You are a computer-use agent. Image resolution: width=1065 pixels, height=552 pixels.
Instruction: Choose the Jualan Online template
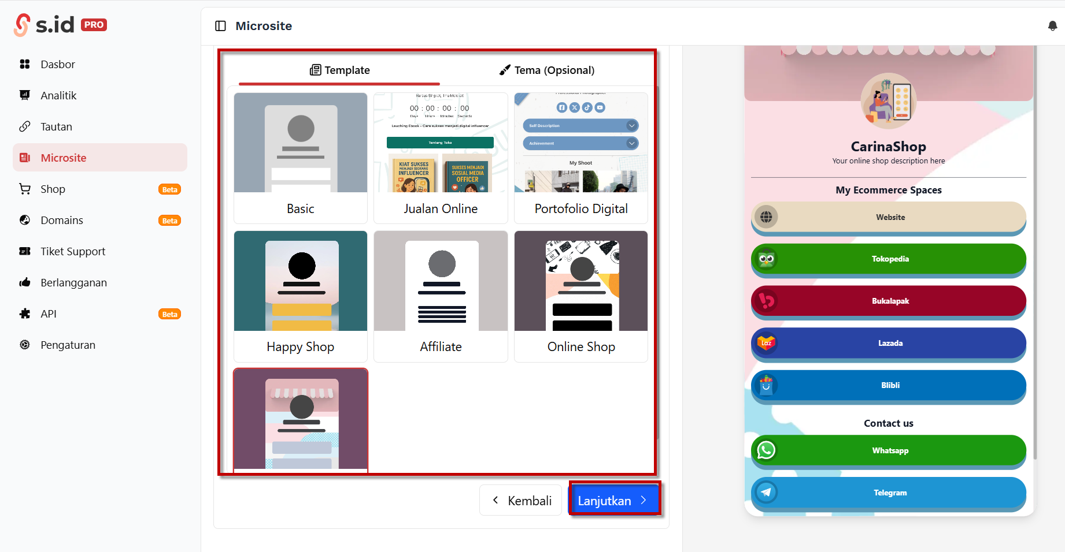click(441, 158)
